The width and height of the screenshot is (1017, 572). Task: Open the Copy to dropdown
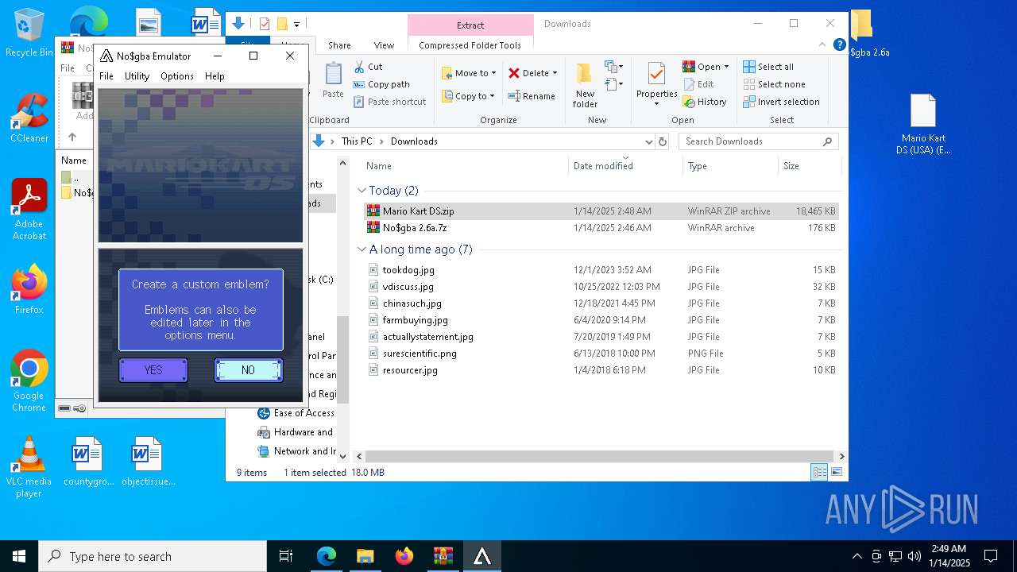pos(469,96)
